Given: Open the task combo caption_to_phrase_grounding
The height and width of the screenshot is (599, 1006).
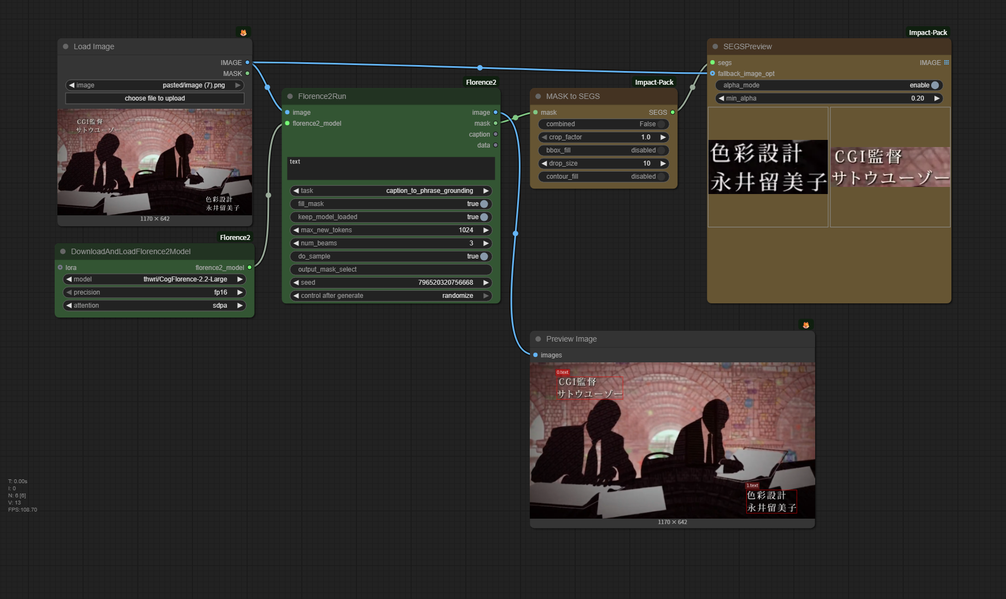Looking at the screenshot, I should pyautogui.click(x=391, y=191).
